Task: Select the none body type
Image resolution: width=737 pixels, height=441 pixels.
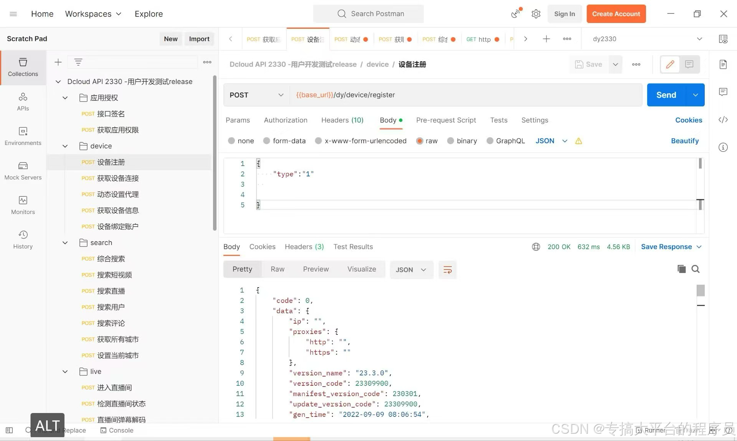Action: pos(231,141)
